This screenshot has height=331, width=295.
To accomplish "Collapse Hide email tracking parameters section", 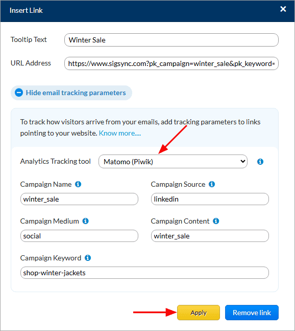I will [71, 93].
